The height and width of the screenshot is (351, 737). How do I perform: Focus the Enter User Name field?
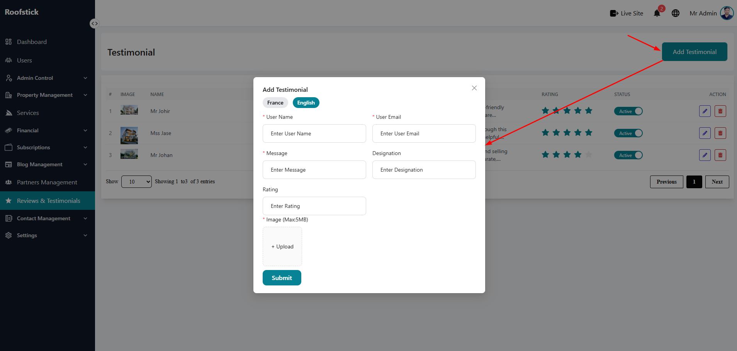pyautogui.click(x=314, y=133)
